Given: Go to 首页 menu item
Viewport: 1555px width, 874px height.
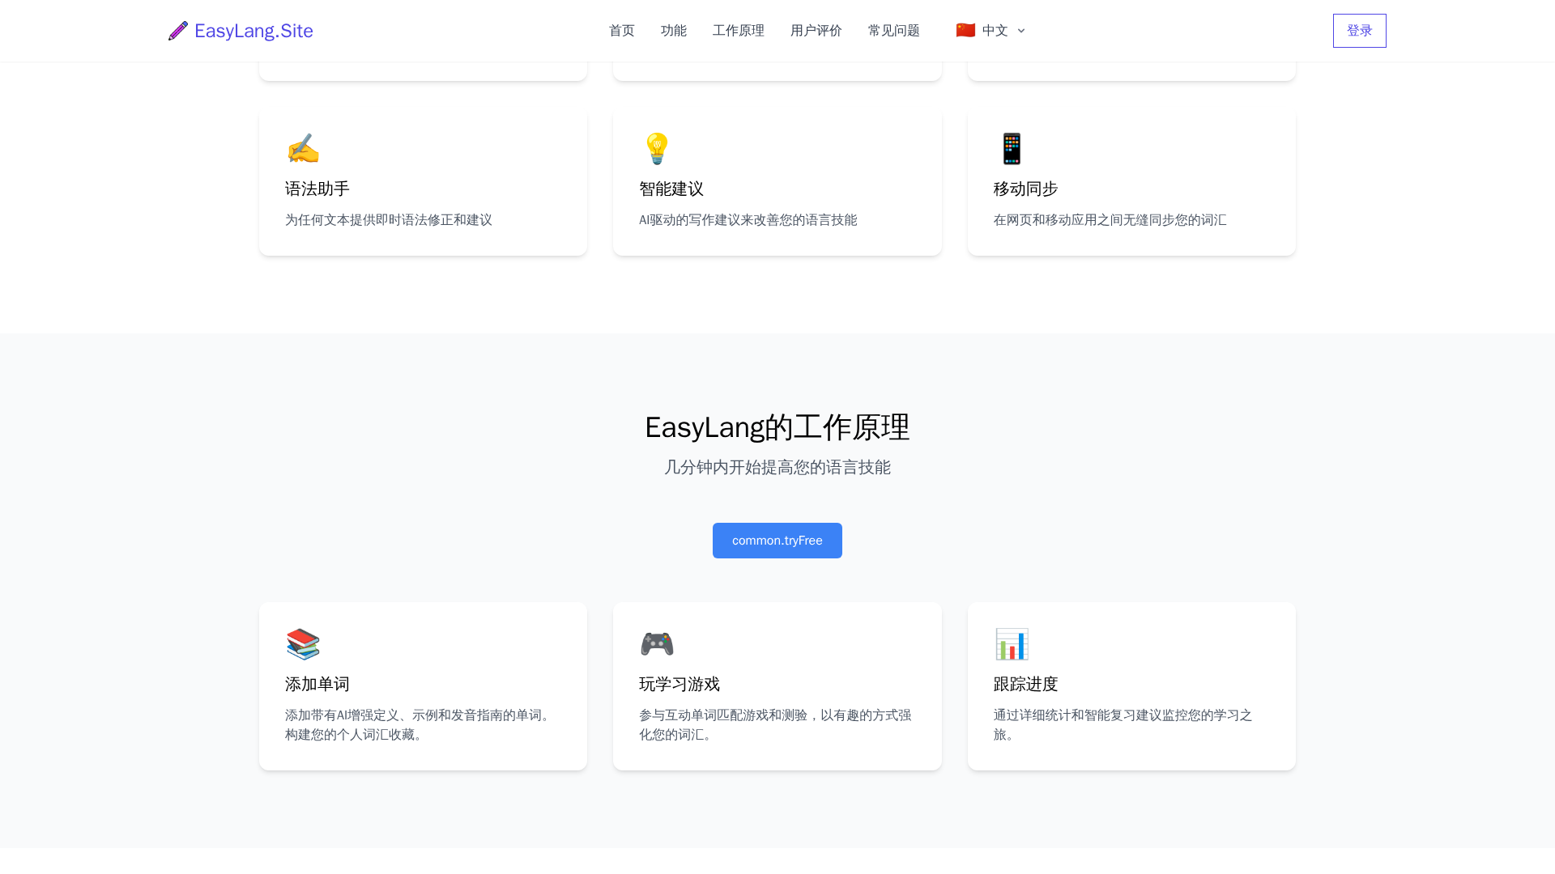Looking at the screenshot, I should 622,31.
